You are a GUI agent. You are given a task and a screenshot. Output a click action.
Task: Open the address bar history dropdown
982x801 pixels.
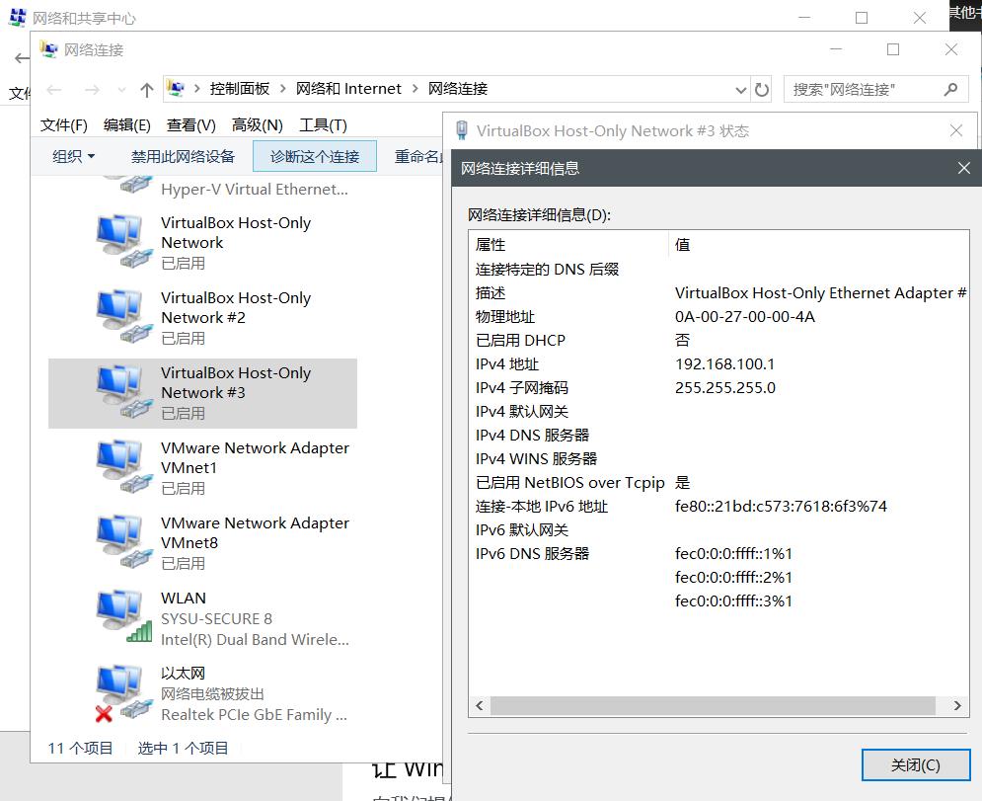741,90
